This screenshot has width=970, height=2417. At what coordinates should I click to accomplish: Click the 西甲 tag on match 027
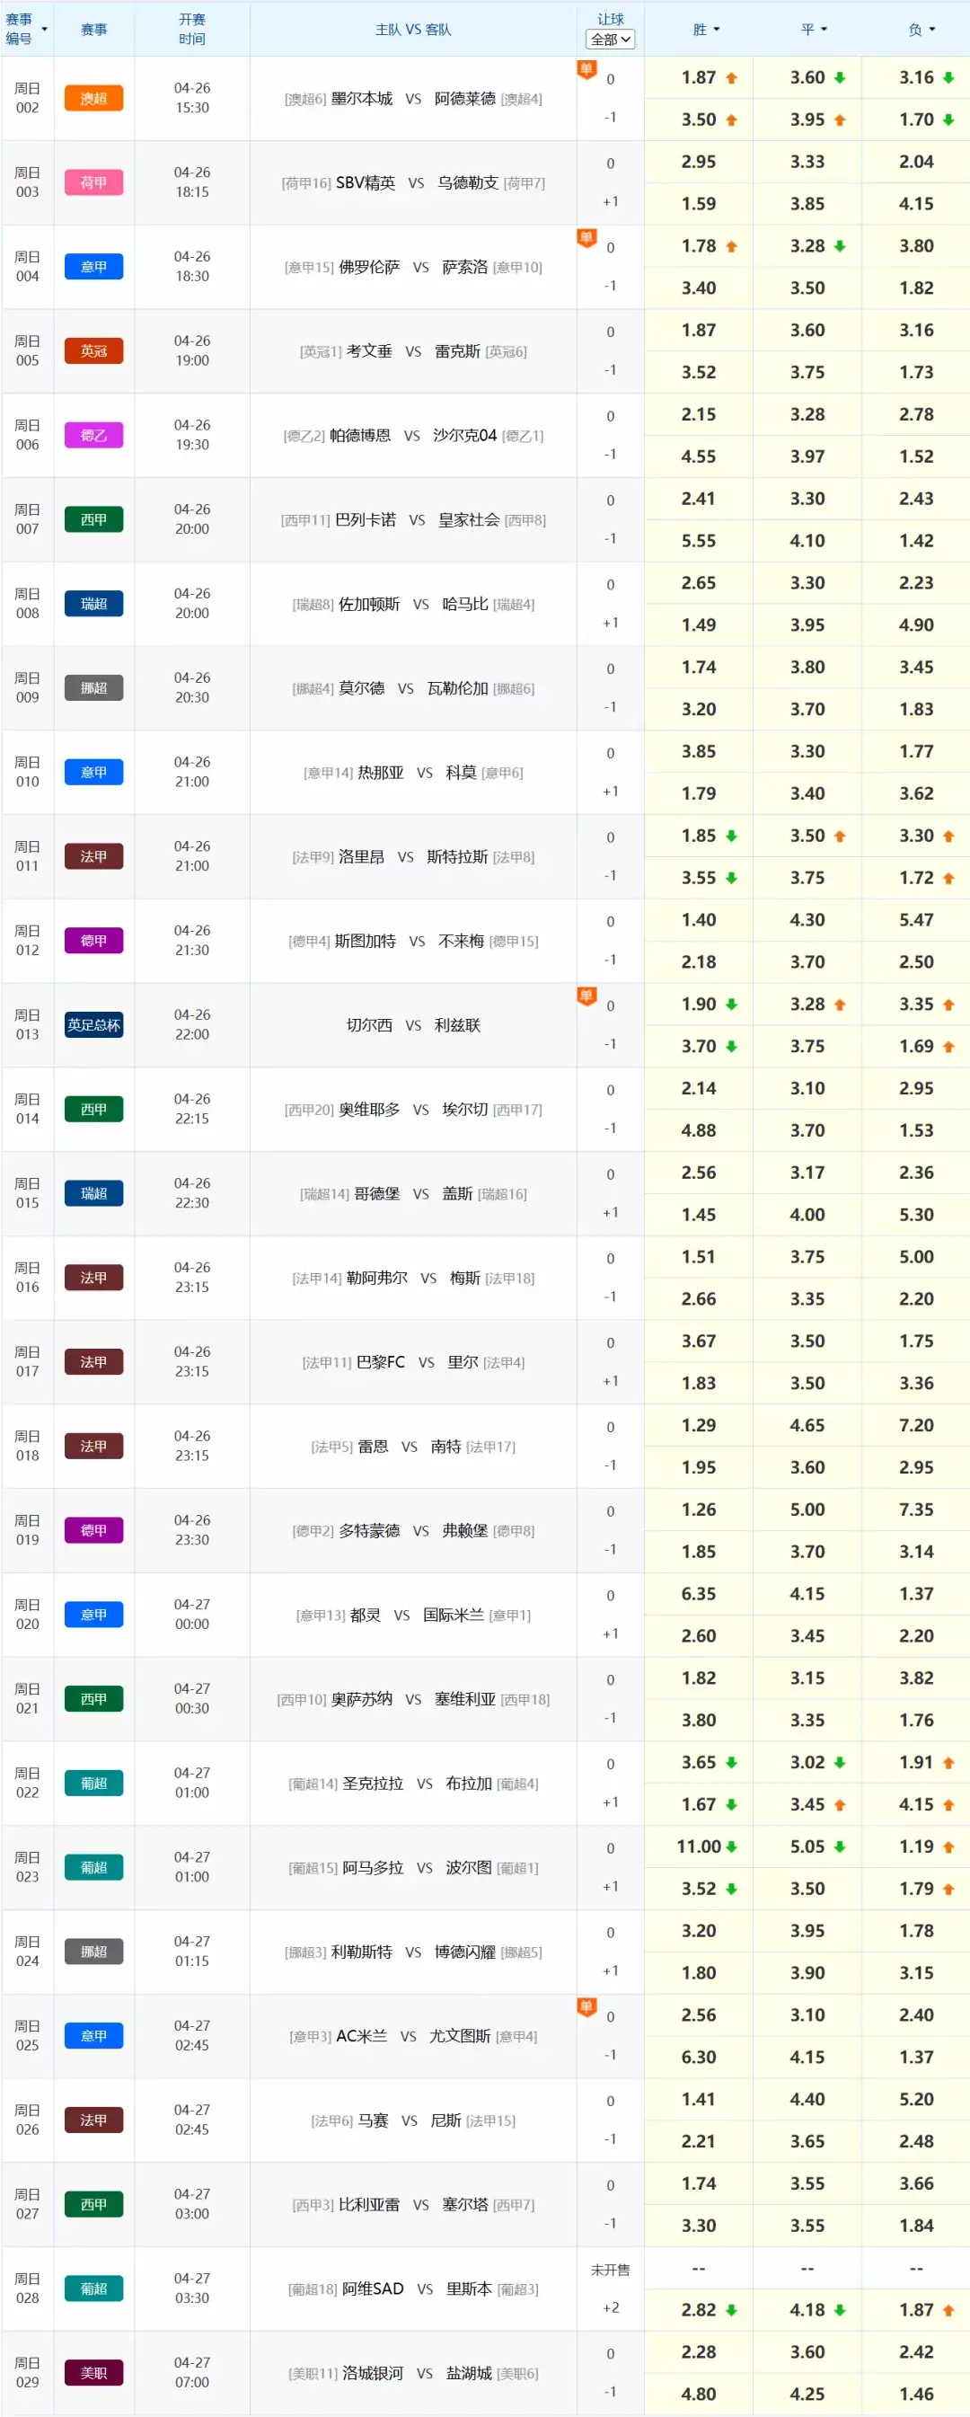click(93, 2205)
